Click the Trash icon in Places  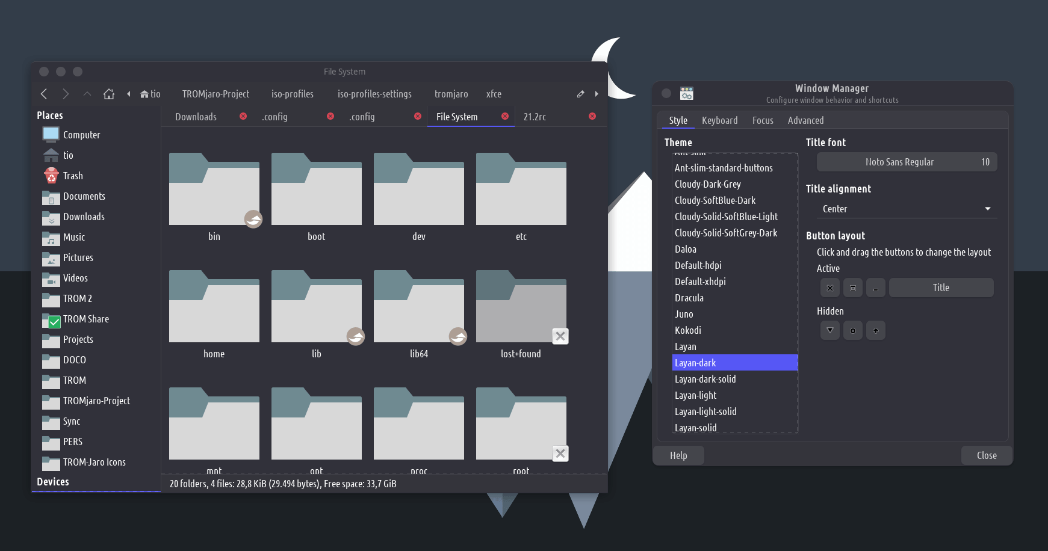tap(52, 176)
